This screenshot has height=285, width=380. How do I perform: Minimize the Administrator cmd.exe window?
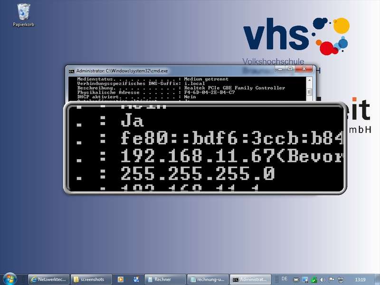[x=280, y=69]
